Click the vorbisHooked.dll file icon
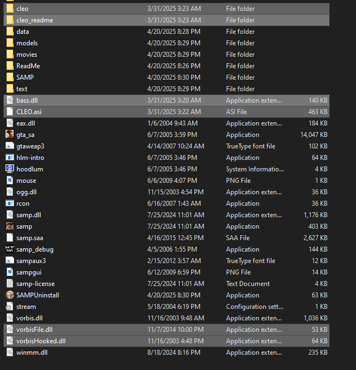This screenshot has height=370, width=356. coord(10,341)
